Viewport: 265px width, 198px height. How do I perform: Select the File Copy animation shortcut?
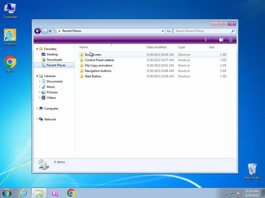(x=153, y=65)
